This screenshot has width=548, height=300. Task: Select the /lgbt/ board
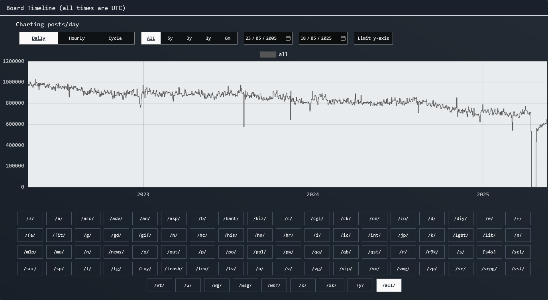tap(461, 235)
